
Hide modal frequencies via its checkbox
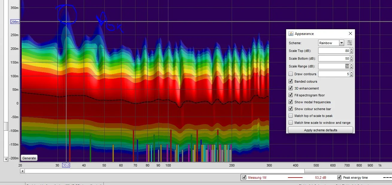pyautogui.click(x=291, y=102)
